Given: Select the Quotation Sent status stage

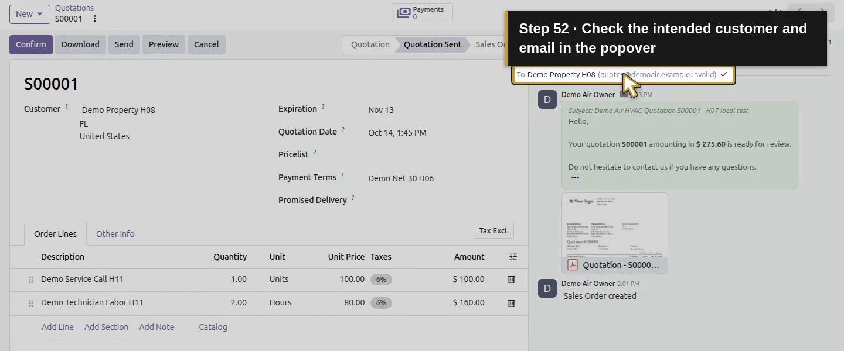Looking at the screenshot, I should [x=433, y=44].
